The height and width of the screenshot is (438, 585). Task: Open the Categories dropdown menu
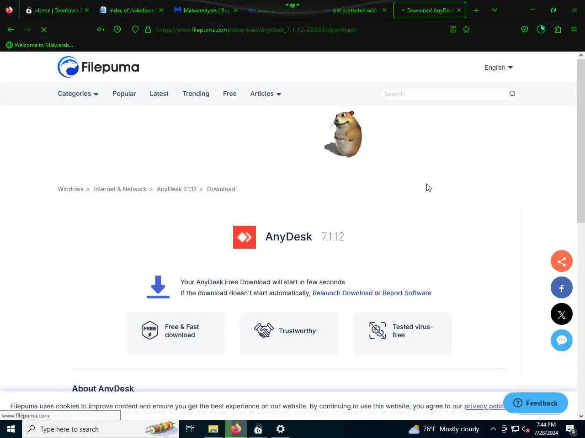coord(78,94)
